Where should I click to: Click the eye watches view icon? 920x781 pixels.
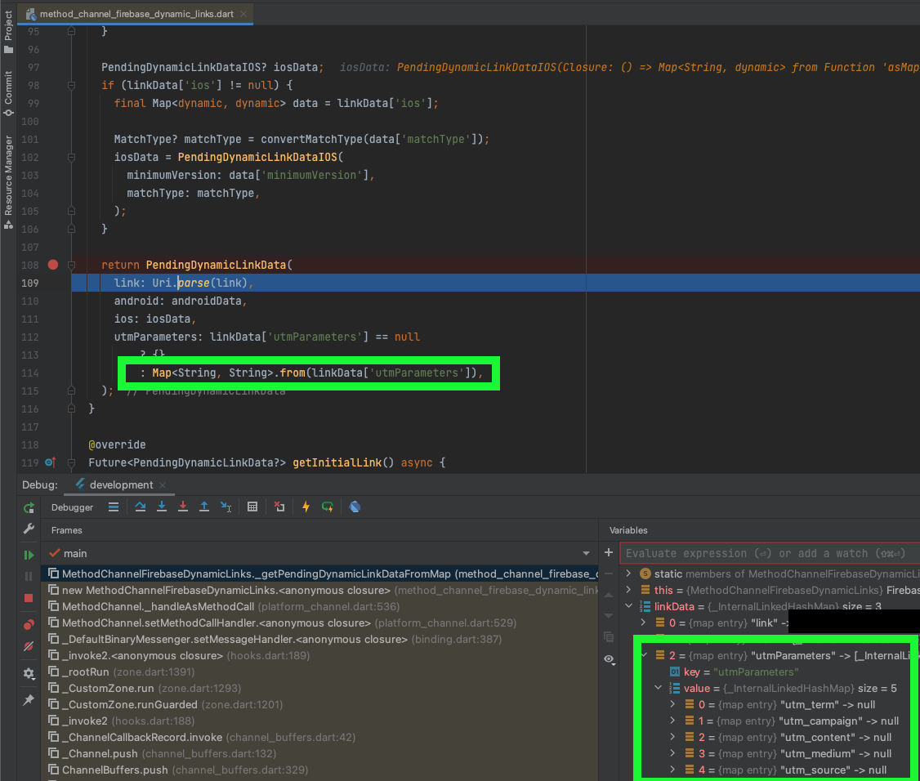coord(610,659)
